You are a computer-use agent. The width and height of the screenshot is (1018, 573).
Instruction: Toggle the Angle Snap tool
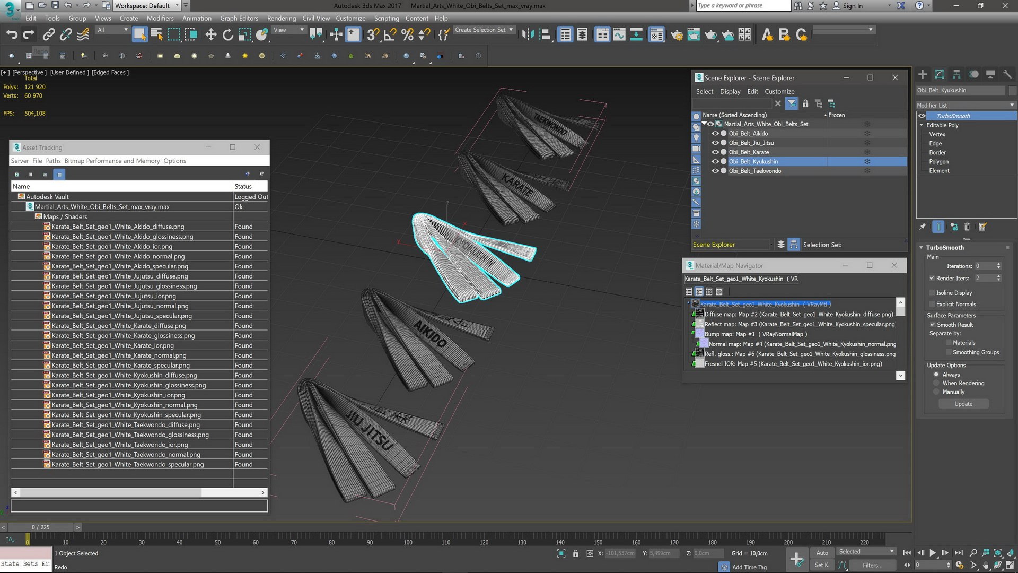click(x=390, y=35)
